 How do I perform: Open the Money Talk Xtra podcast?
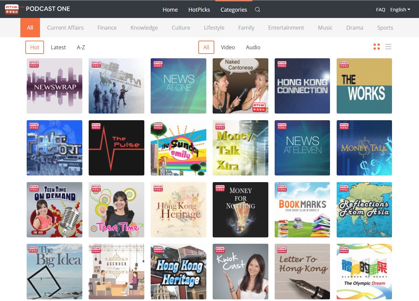[x=240, y=148]
